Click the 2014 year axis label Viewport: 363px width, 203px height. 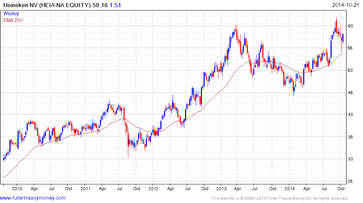pyautogui.click(x=289, y=188)
